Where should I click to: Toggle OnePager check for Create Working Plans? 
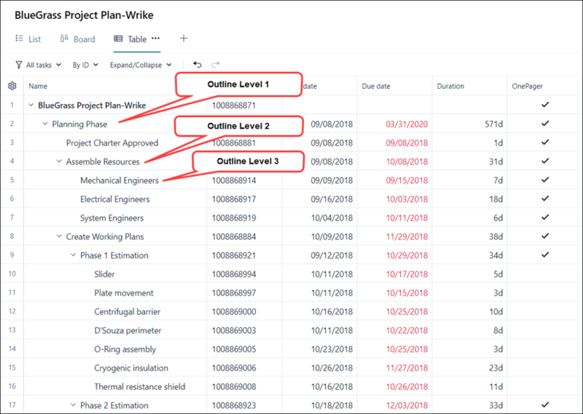[545, 236]
